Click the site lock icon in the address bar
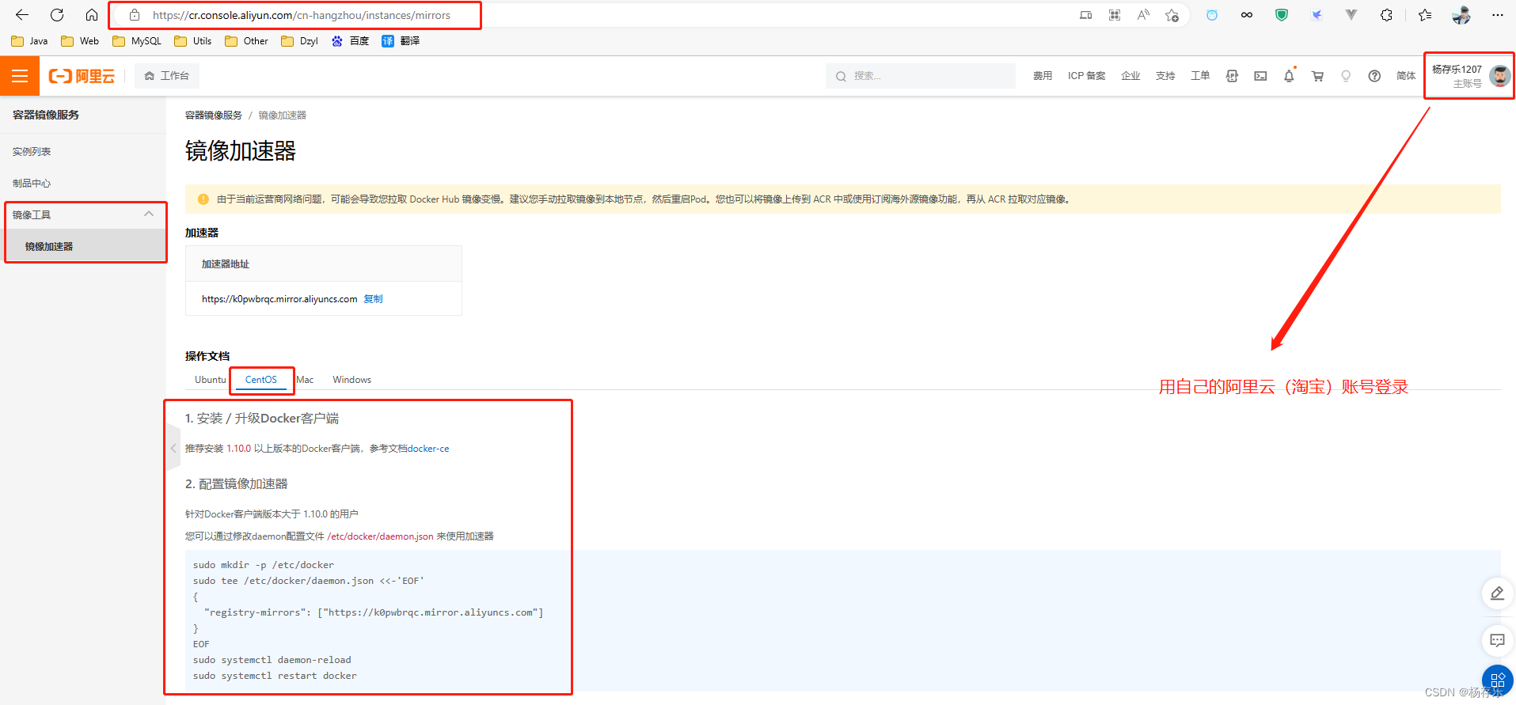The height and width of the screenshot is (705, 1516). [135, 15]
